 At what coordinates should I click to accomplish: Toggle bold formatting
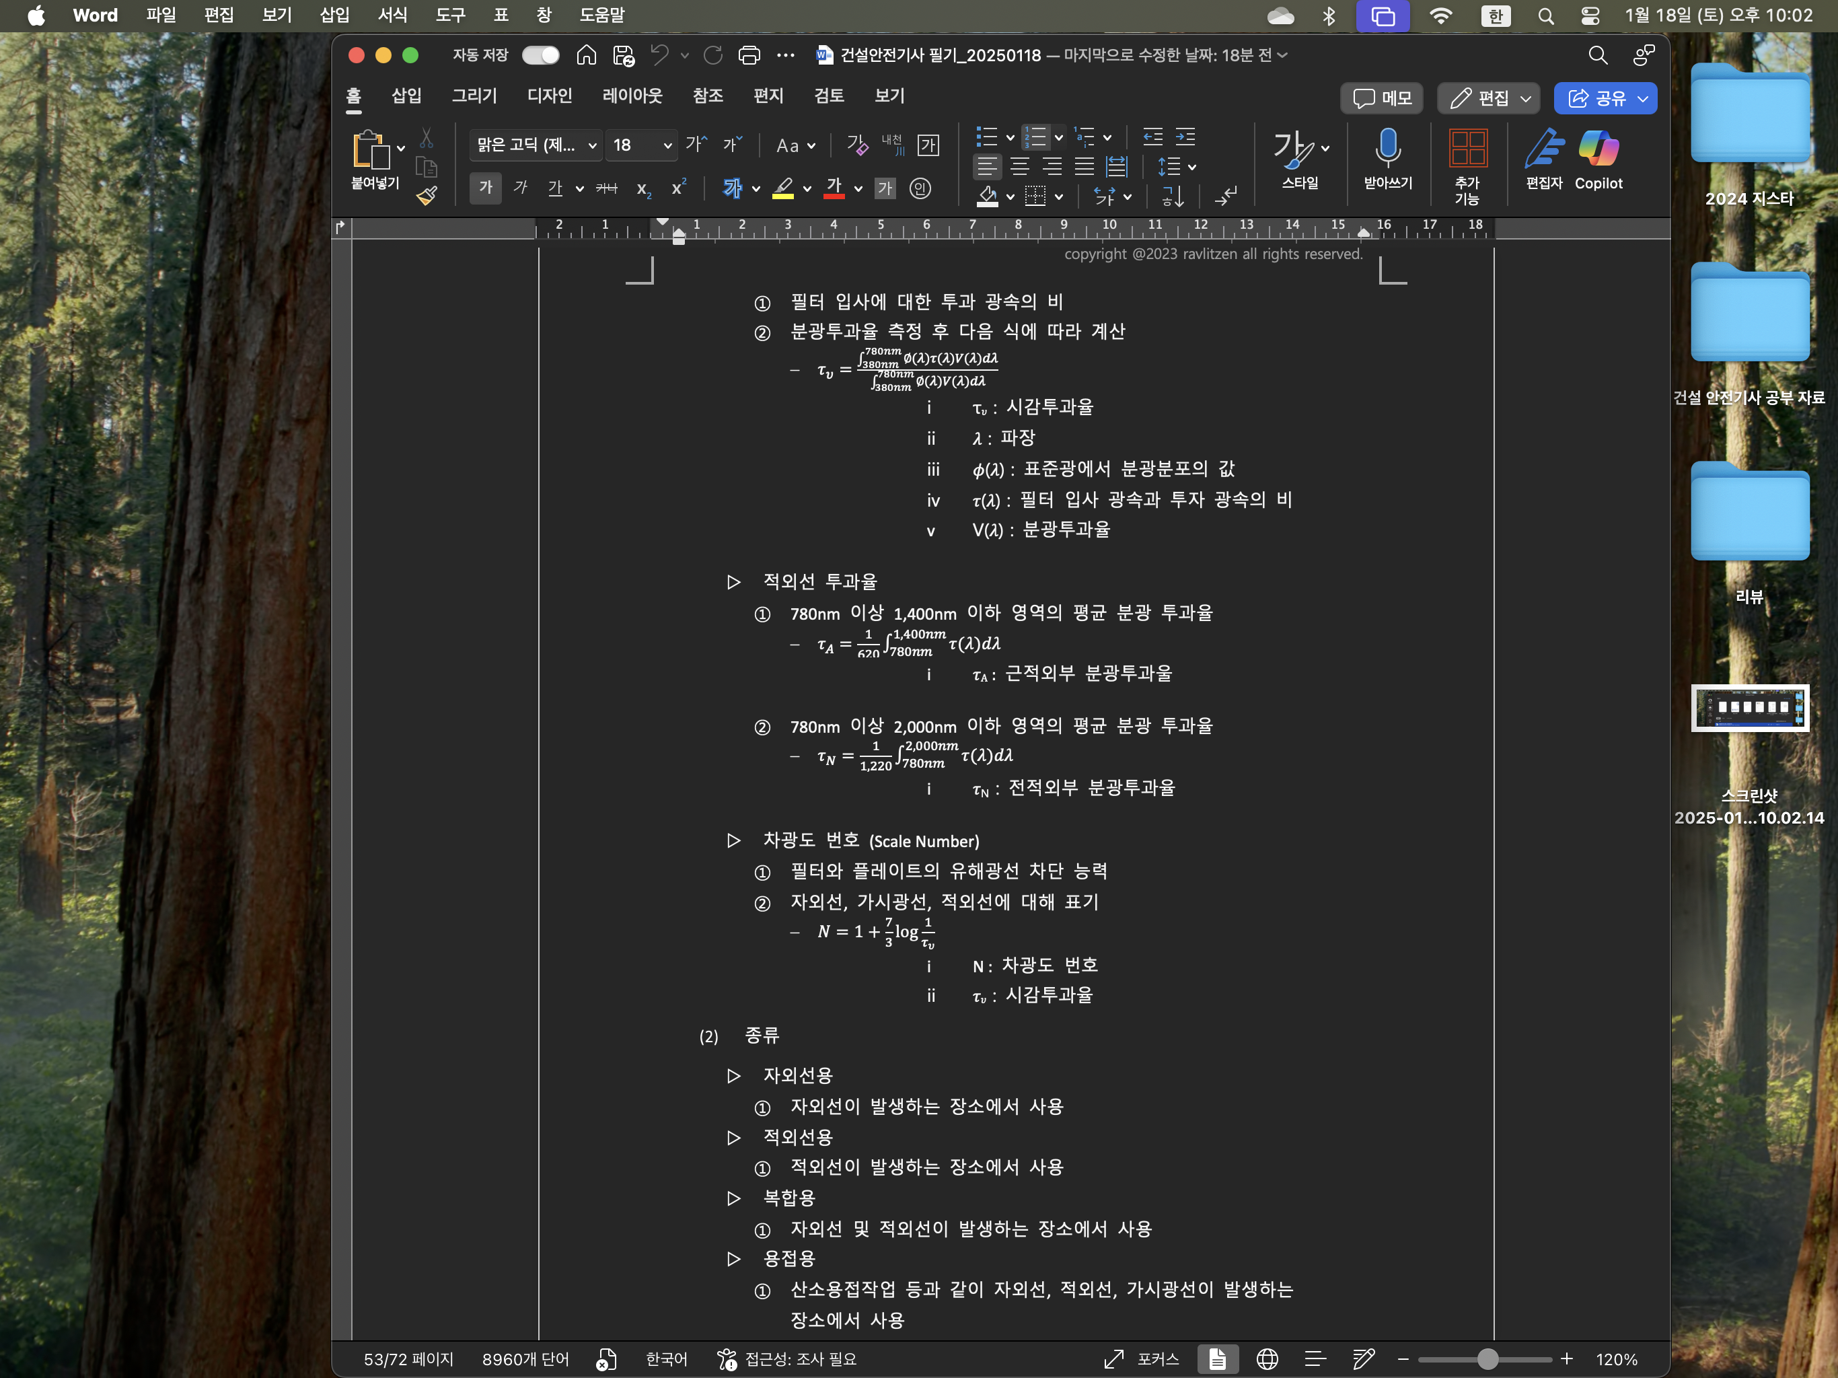click(485, 188)
